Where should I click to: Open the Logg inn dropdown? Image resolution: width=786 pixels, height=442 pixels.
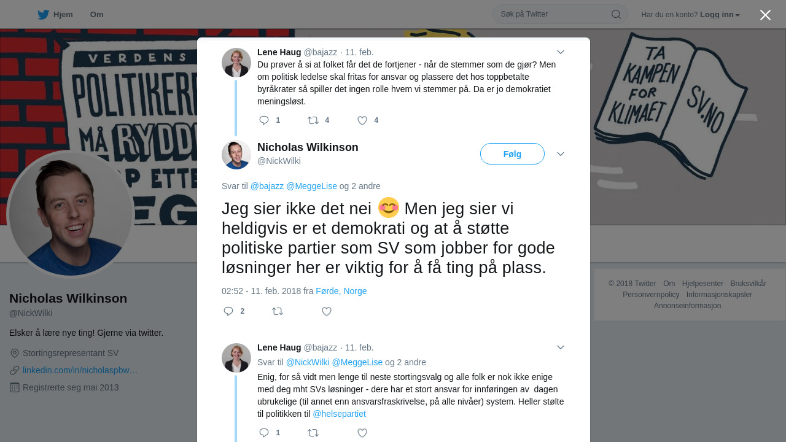[720, 15]
